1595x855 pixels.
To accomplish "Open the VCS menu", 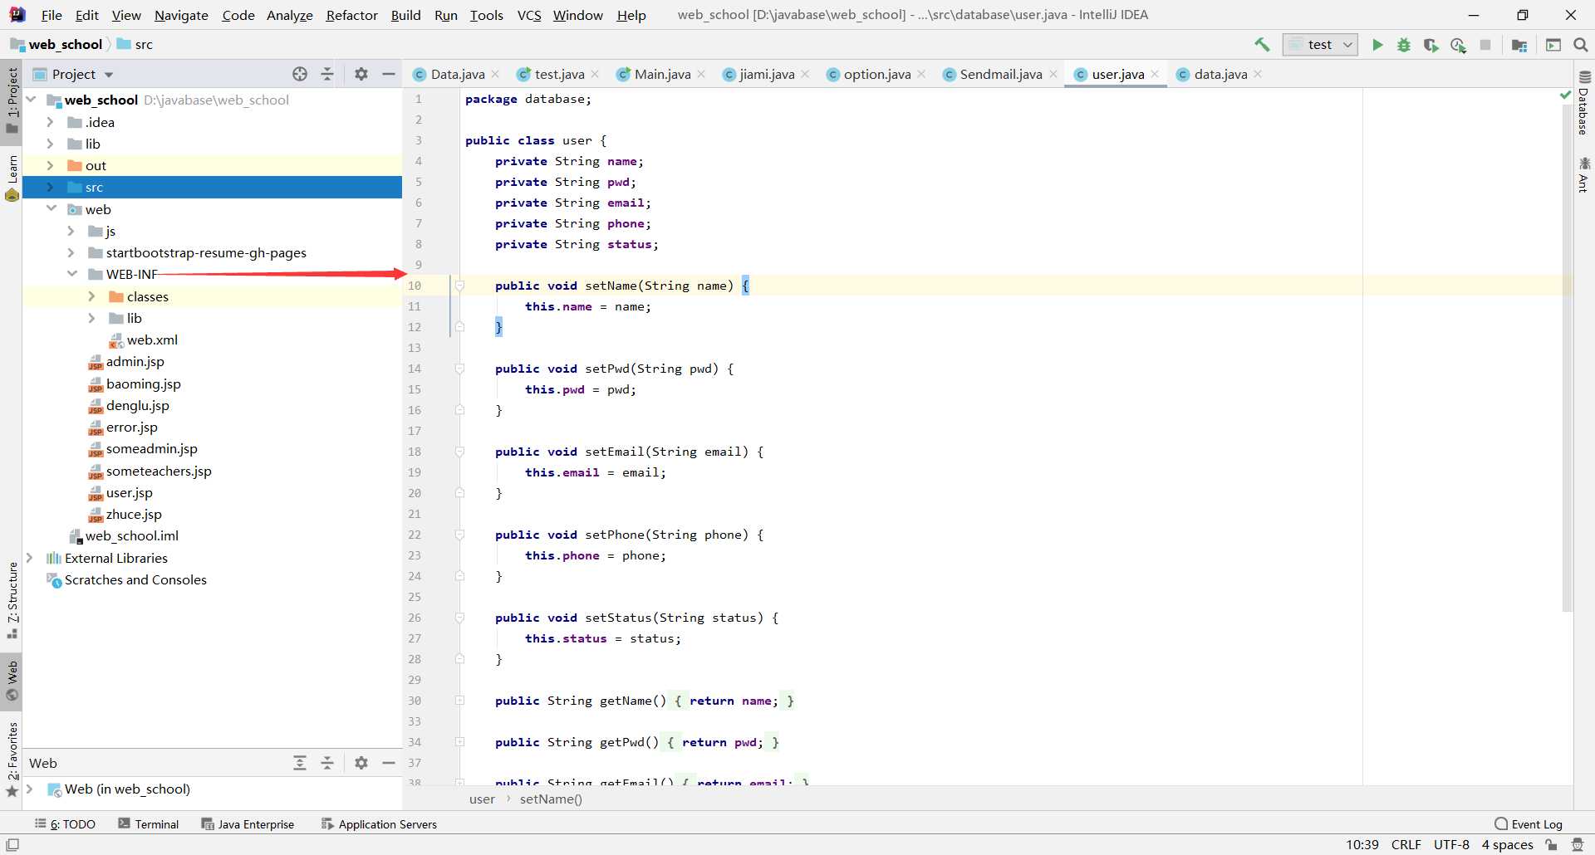I will [529, 15].
